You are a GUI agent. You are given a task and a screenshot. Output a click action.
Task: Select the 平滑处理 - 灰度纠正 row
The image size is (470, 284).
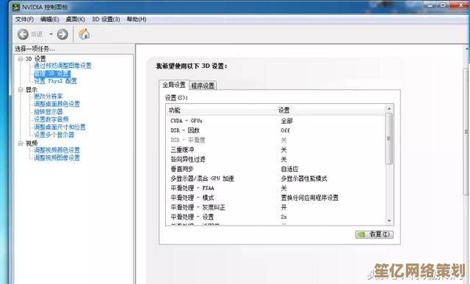275,207
